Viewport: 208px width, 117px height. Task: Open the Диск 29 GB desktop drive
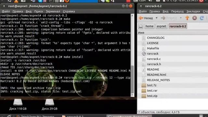[x=49, y=104]
